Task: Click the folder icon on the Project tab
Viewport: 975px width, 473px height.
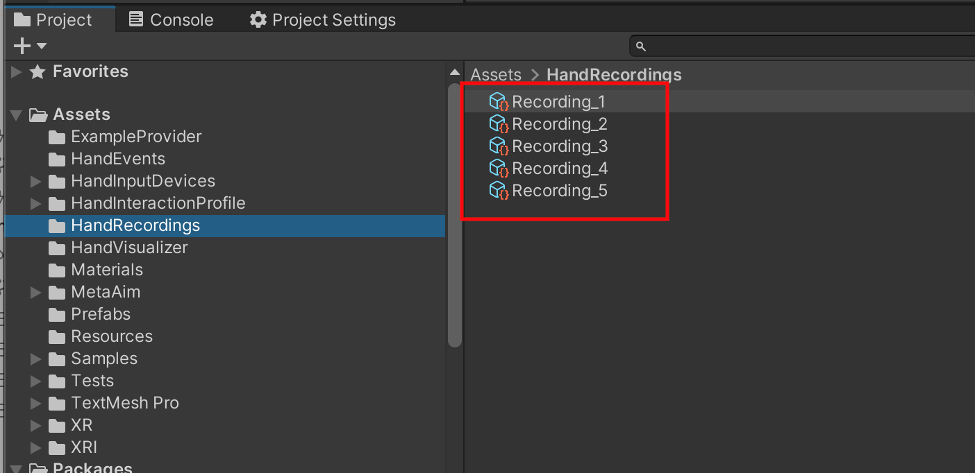Action: (x=24, y=19)
